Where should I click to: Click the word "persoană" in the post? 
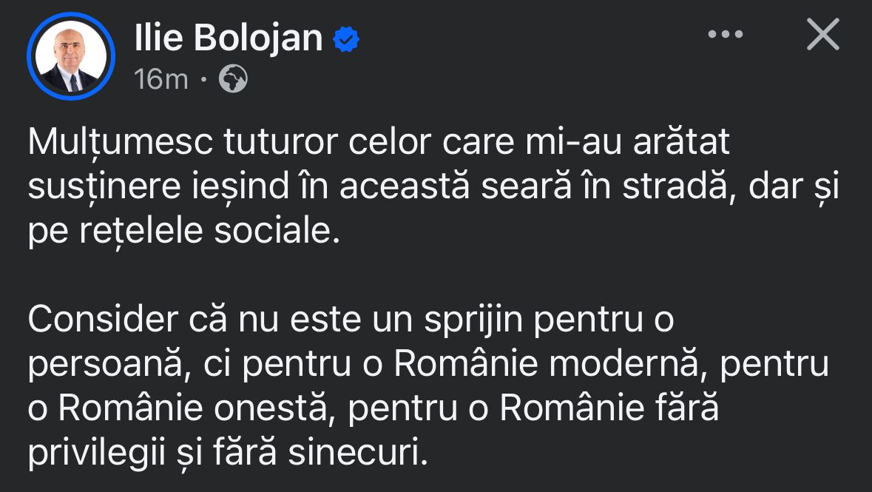click(105, 366)
